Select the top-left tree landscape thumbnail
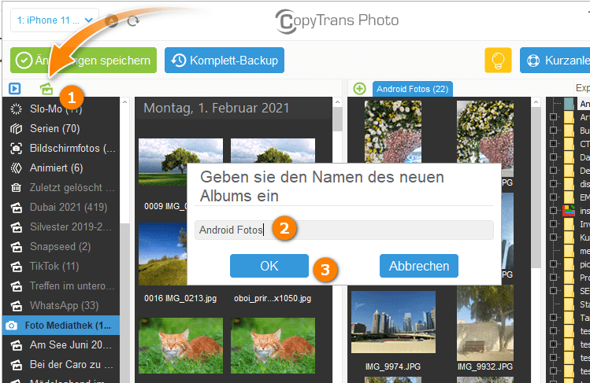The height and width of the screenshot is (383, 590). (x=180, y=162)
